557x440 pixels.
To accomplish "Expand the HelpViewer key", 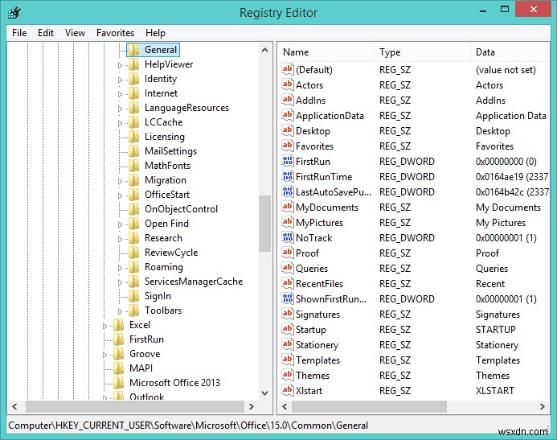I will 120,65.
